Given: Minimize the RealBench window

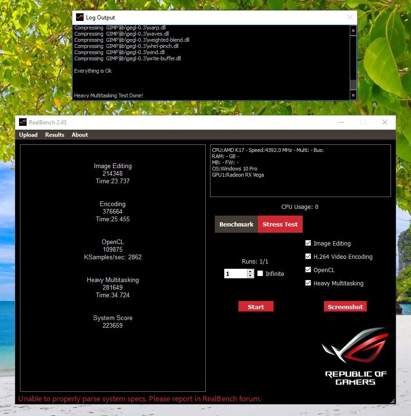Looking at the screenshot, I should click(x=342, y=122).
